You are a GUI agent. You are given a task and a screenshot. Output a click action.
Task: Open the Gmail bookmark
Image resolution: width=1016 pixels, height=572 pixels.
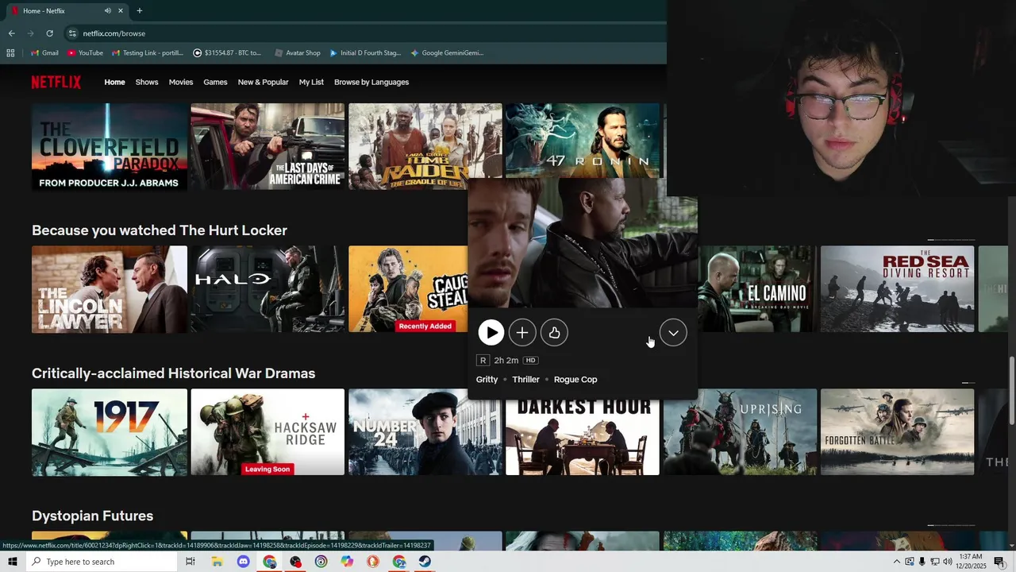click(x=44, y=53)
